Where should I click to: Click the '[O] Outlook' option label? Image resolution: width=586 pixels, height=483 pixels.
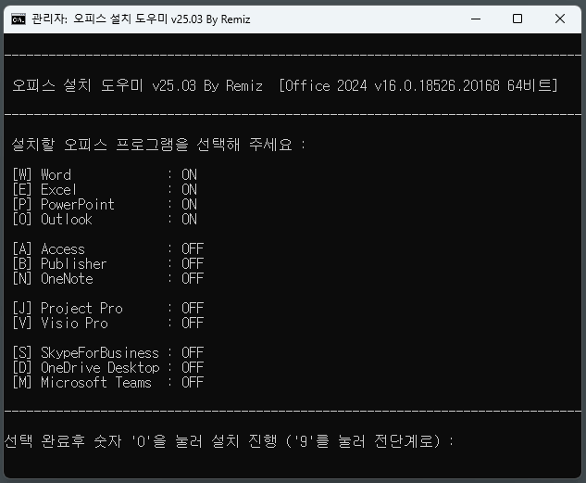point(53,219)
